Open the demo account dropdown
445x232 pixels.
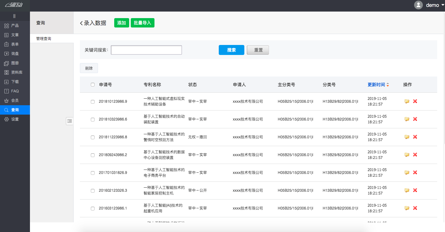[x=433, y=5]
